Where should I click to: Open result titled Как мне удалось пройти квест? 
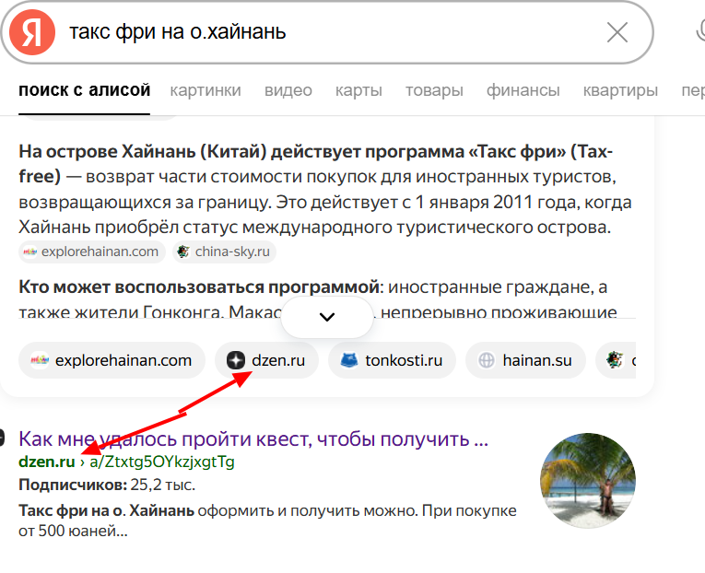253,439
